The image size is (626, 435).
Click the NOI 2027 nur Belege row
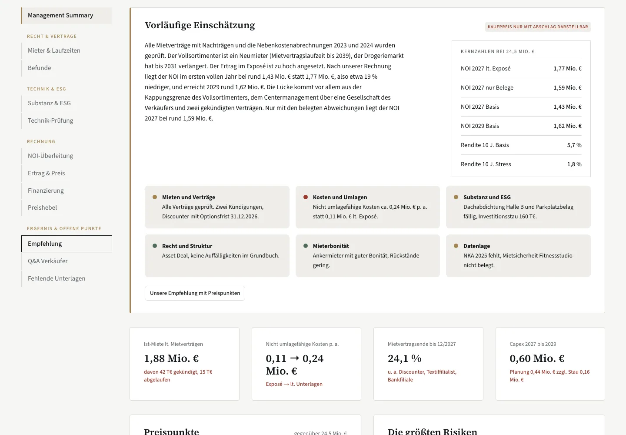pyautogui.click(x=521, y=88)
